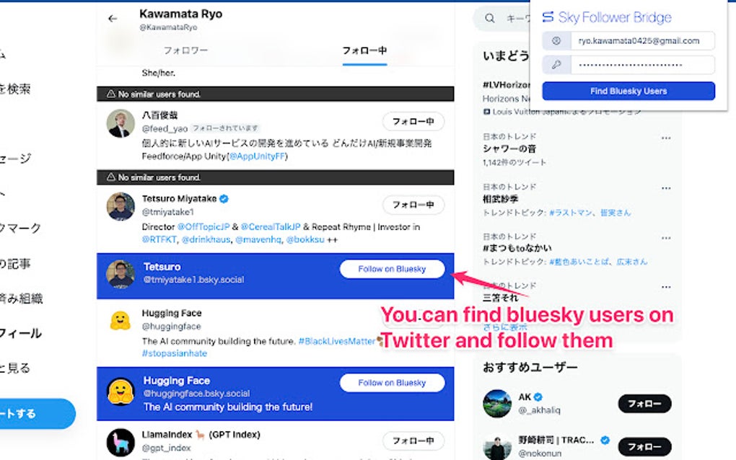Open more options for シャワーの音 trend
Image resolution: width=736 pixels, height=460 pixels.
coord(666,138)
